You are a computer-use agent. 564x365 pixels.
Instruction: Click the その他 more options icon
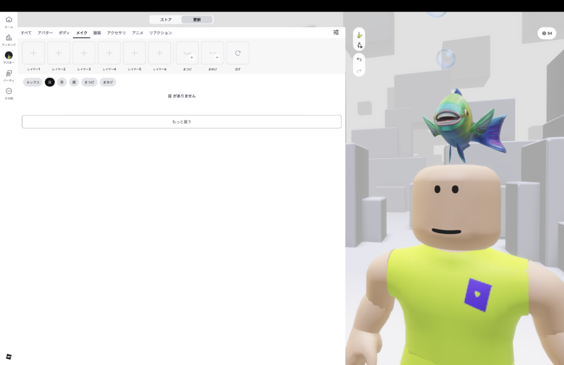(9, 91)
